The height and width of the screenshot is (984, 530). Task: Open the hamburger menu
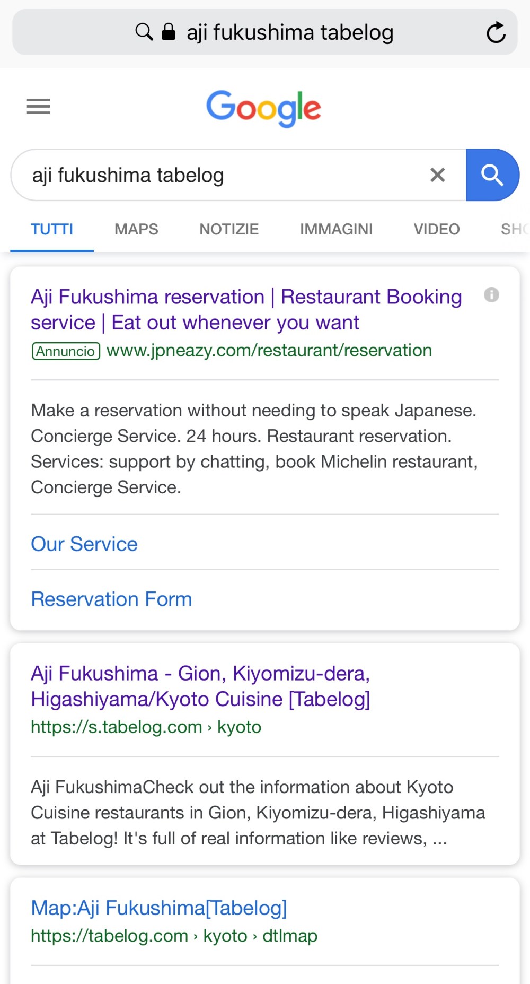[x=38, y=107]
